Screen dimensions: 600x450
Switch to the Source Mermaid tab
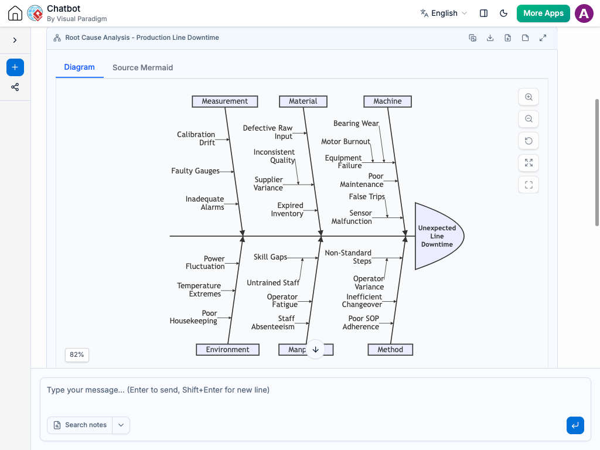tap(143, 68)
